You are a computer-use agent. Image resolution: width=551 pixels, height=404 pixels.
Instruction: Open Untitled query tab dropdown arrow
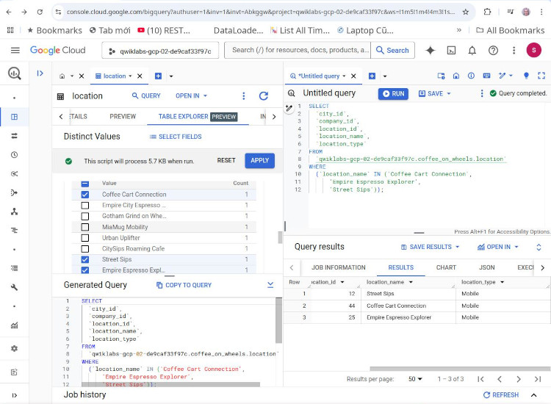point(344,76)
